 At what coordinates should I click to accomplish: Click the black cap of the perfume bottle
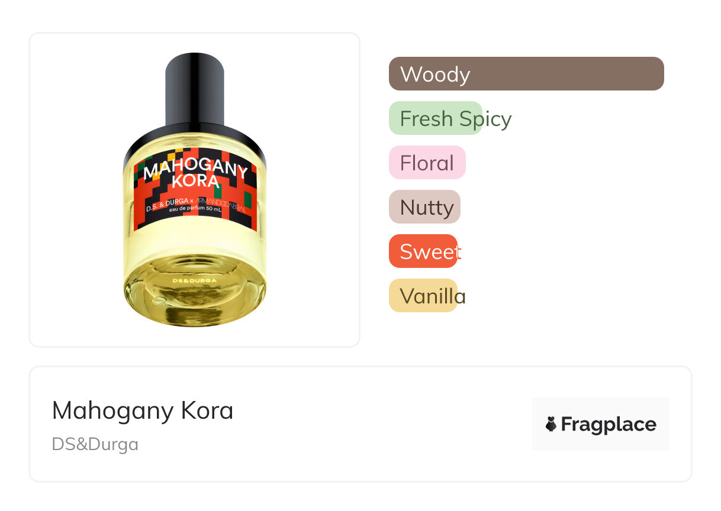(x=195, y=89)
